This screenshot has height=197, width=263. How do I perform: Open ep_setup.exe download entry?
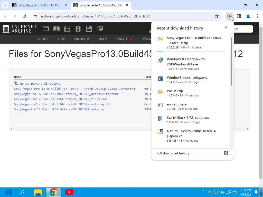point(190,106)
